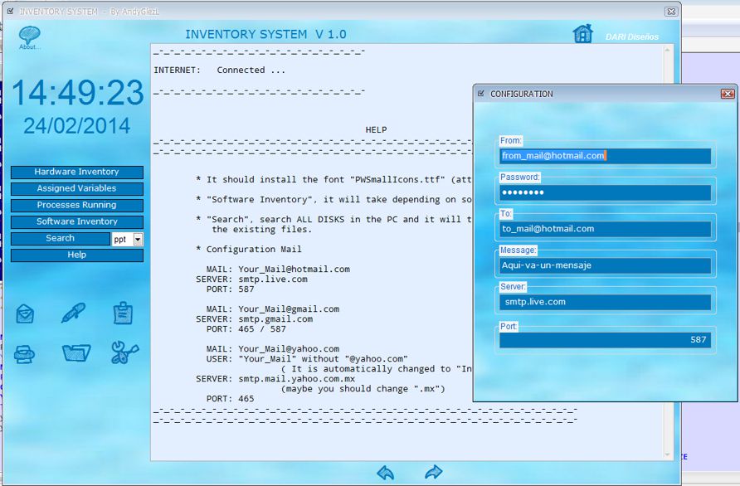
Task: Open the Hardware Inventory section
Action: point(76,172)
